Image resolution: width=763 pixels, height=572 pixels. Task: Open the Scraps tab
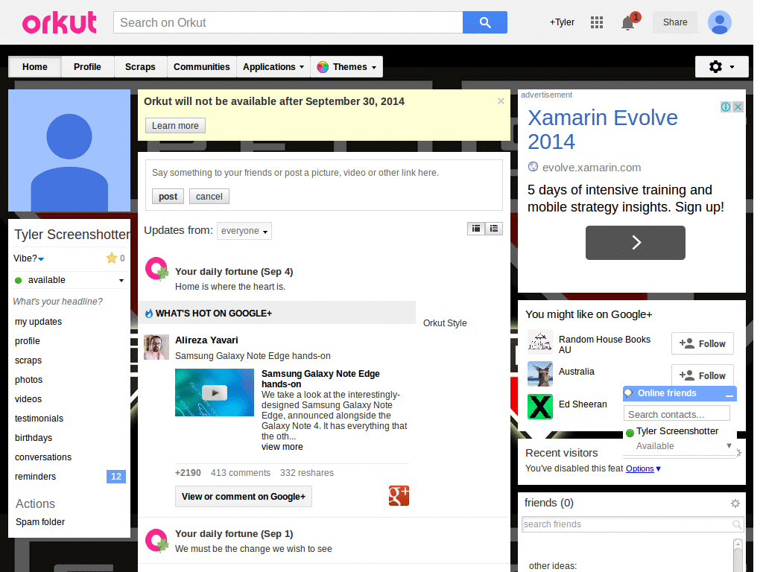pos(140,66)
